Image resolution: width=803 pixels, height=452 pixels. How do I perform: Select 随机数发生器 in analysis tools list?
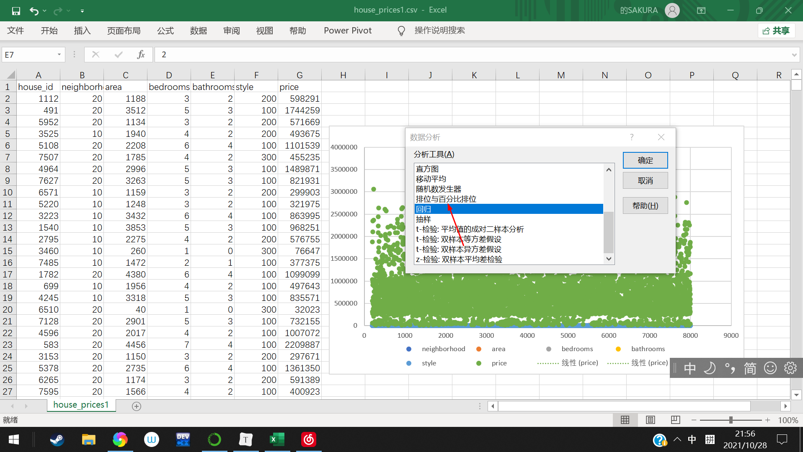(x=509, y=189)
